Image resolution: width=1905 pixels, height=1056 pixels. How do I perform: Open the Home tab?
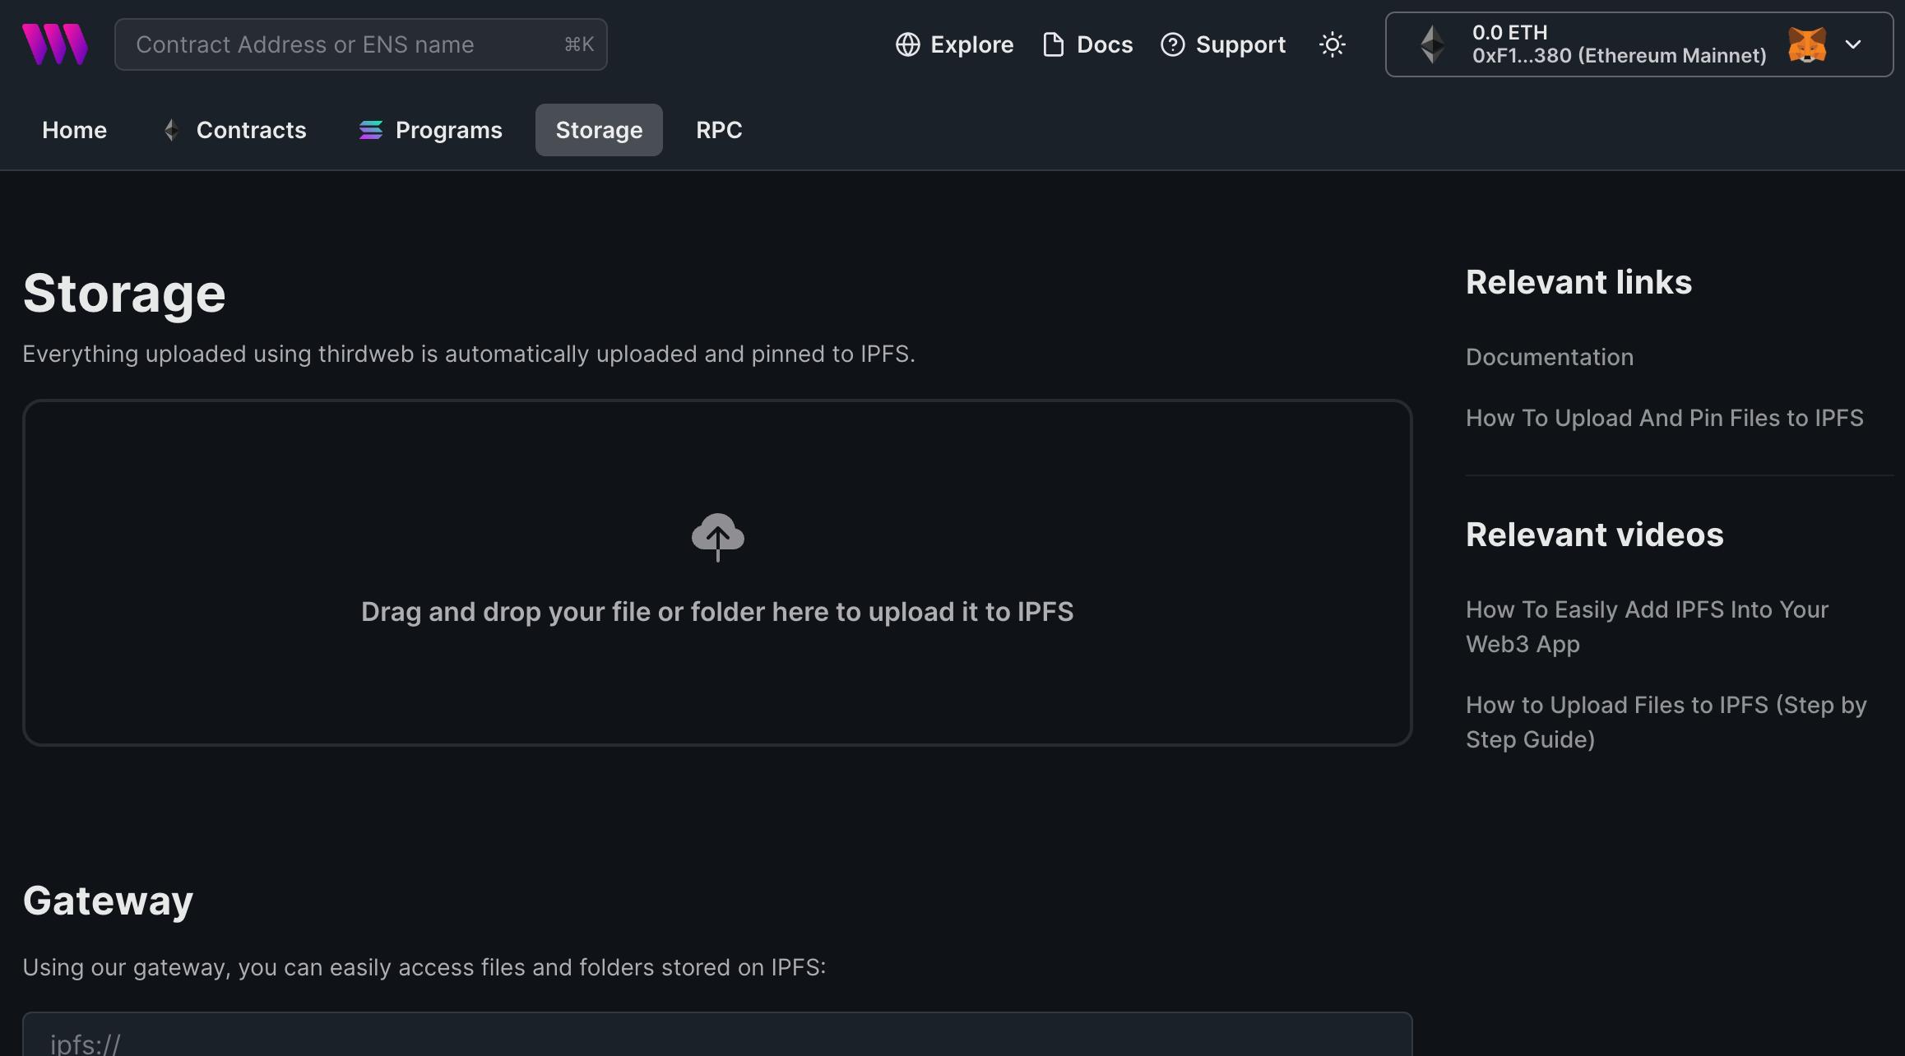74,130
